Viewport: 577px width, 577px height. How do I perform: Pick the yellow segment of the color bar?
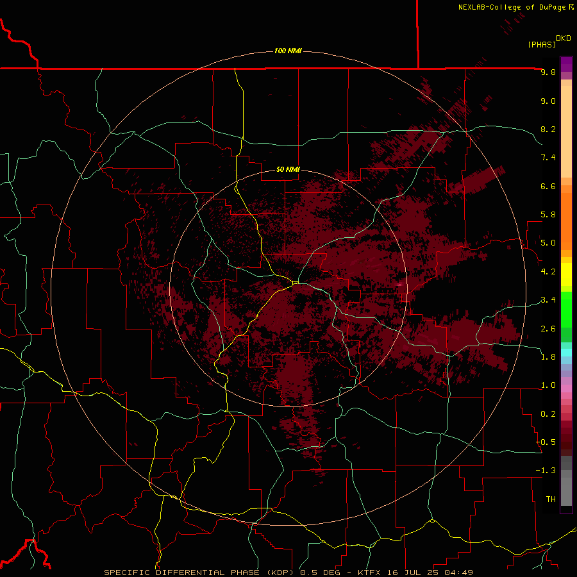566,274
